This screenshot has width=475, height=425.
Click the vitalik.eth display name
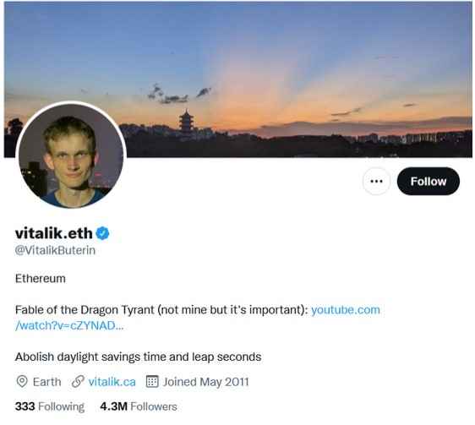[x=53, y=233]
